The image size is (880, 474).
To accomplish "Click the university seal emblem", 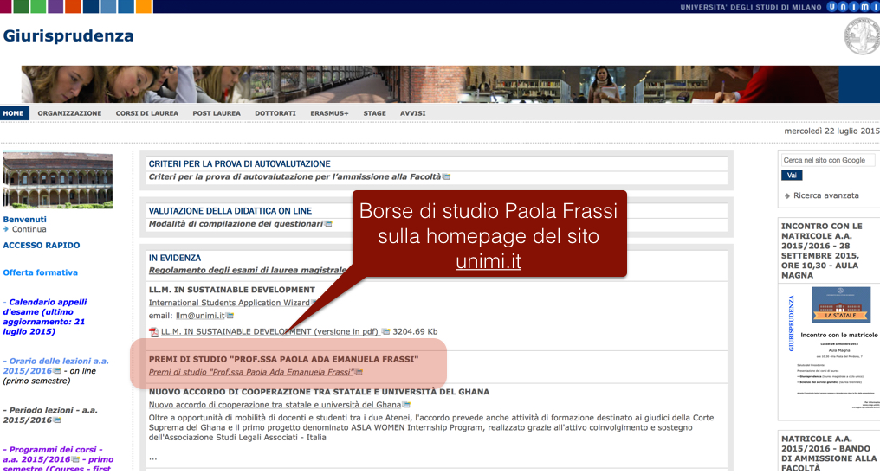I will click(863, 36).
